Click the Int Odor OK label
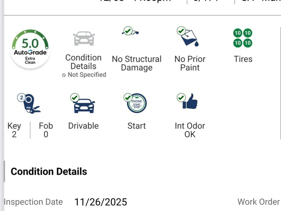 point(190,130)
